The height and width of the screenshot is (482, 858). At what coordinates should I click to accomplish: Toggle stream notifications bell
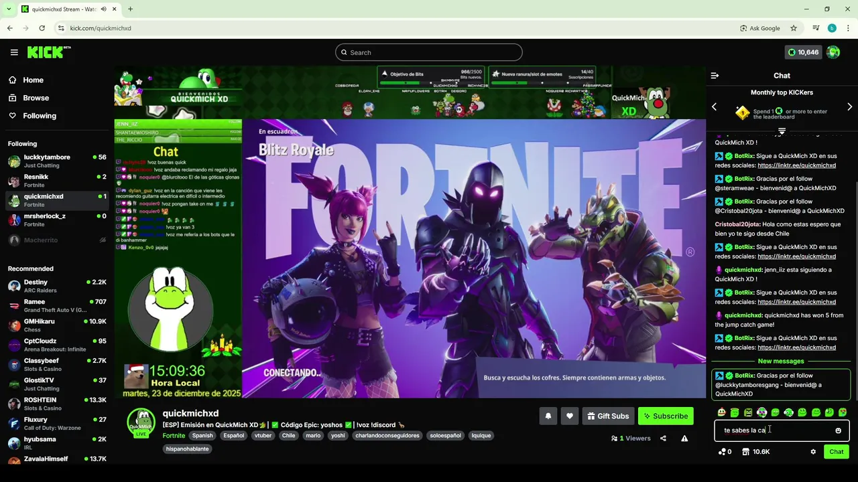548,416
